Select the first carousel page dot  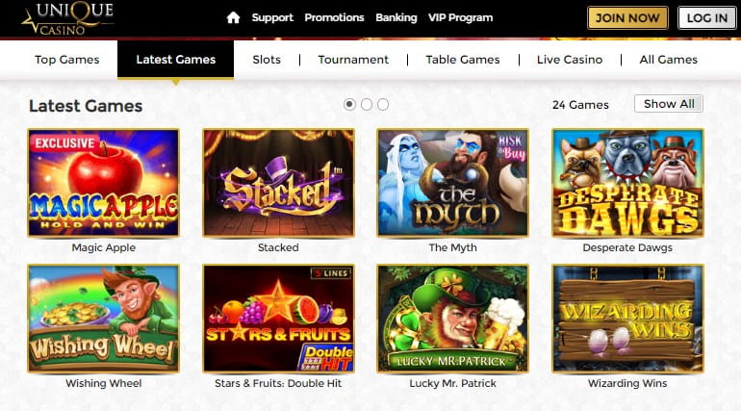tap(349, 104)
